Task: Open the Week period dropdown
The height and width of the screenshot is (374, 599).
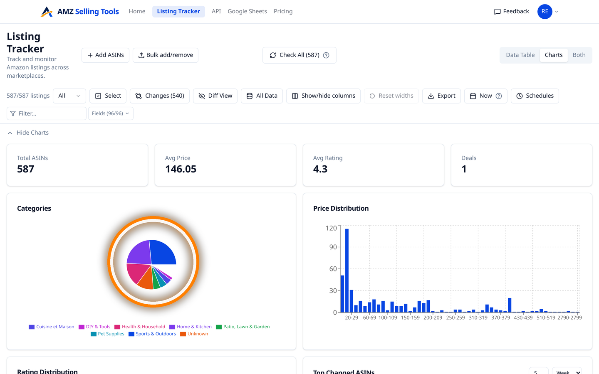Action: pos(567,372)
